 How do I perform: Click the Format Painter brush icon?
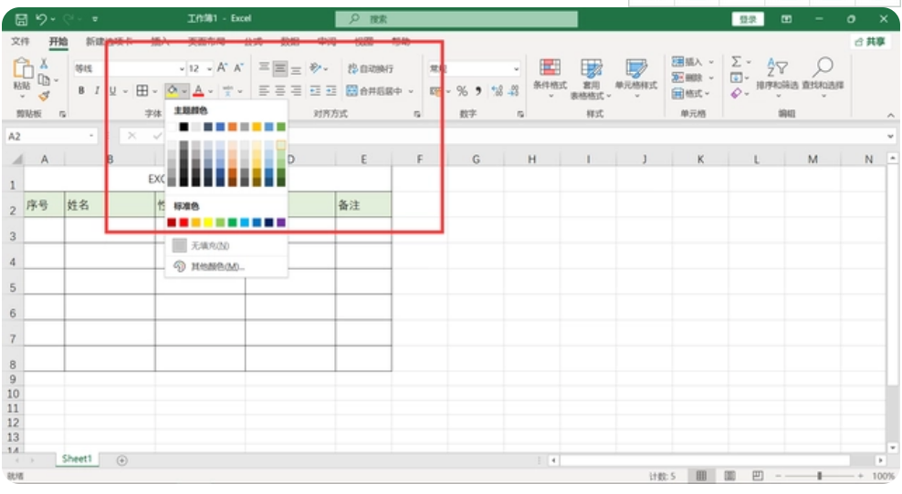pos(44,96)
